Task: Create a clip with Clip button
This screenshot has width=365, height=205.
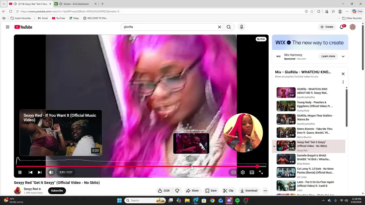Action: tap(228, 191)
